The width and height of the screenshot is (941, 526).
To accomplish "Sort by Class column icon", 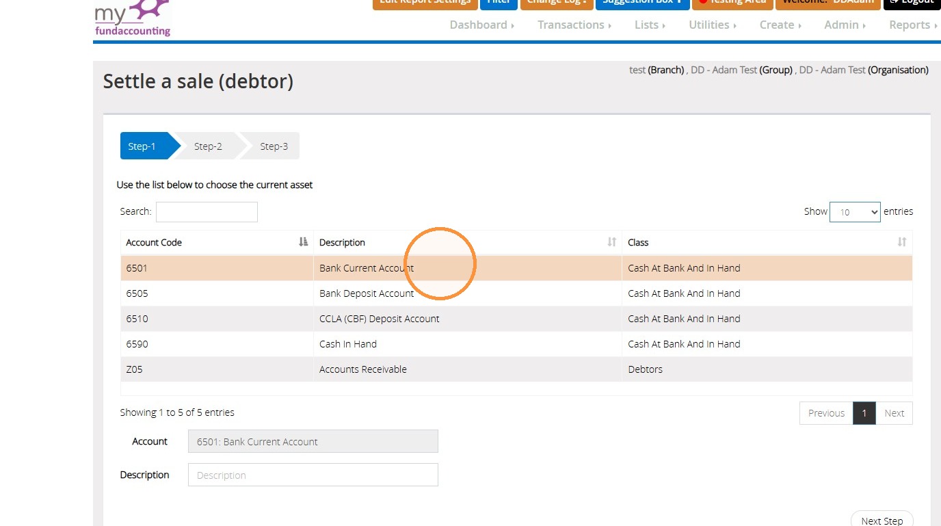I will [902, 242].
